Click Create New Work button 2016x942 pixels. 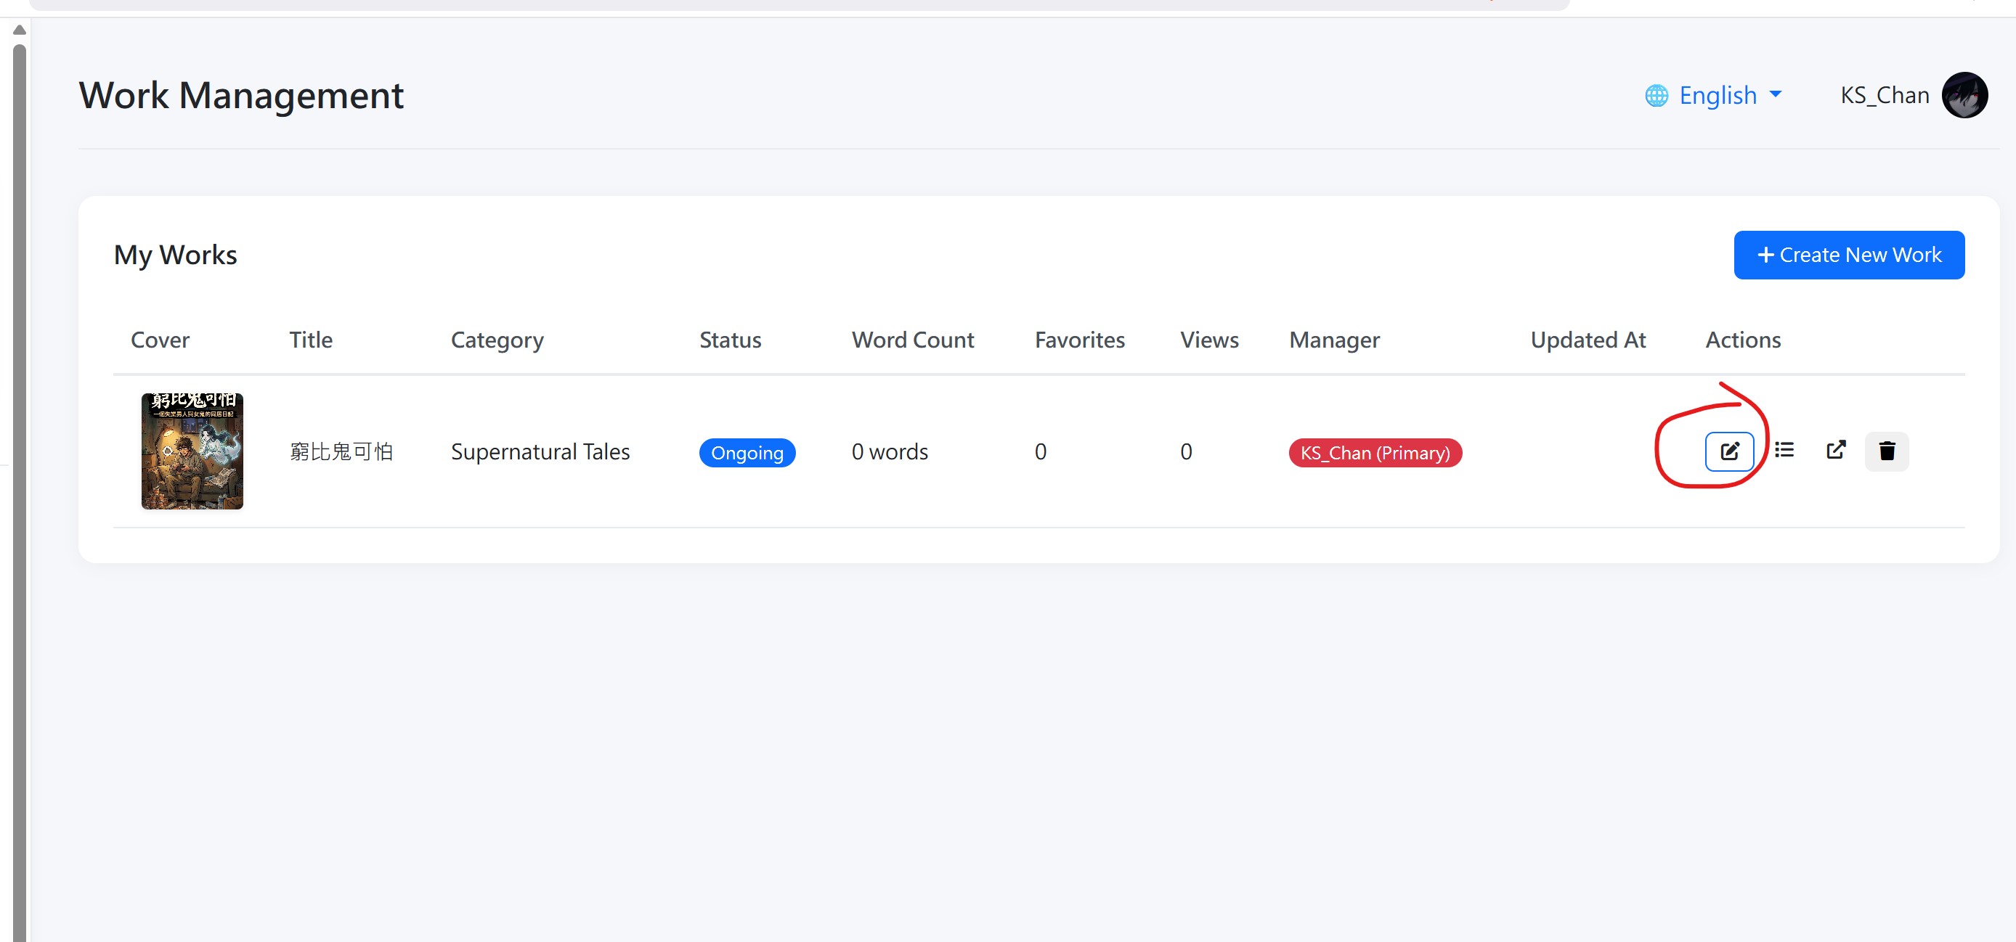pyautogui.click(x=1848, y=255)
